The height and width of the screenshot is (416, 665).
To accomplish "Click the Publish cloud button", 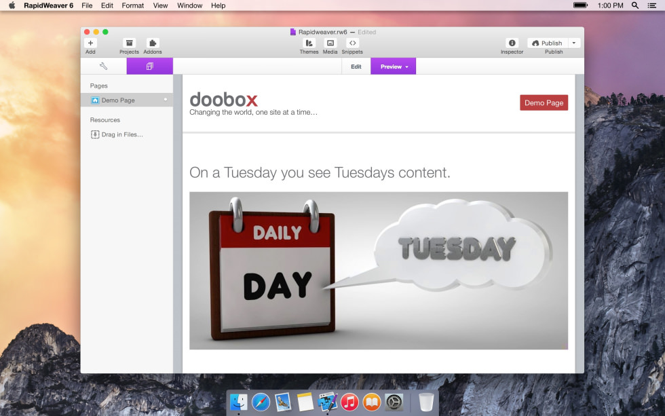I will point(547,43).
